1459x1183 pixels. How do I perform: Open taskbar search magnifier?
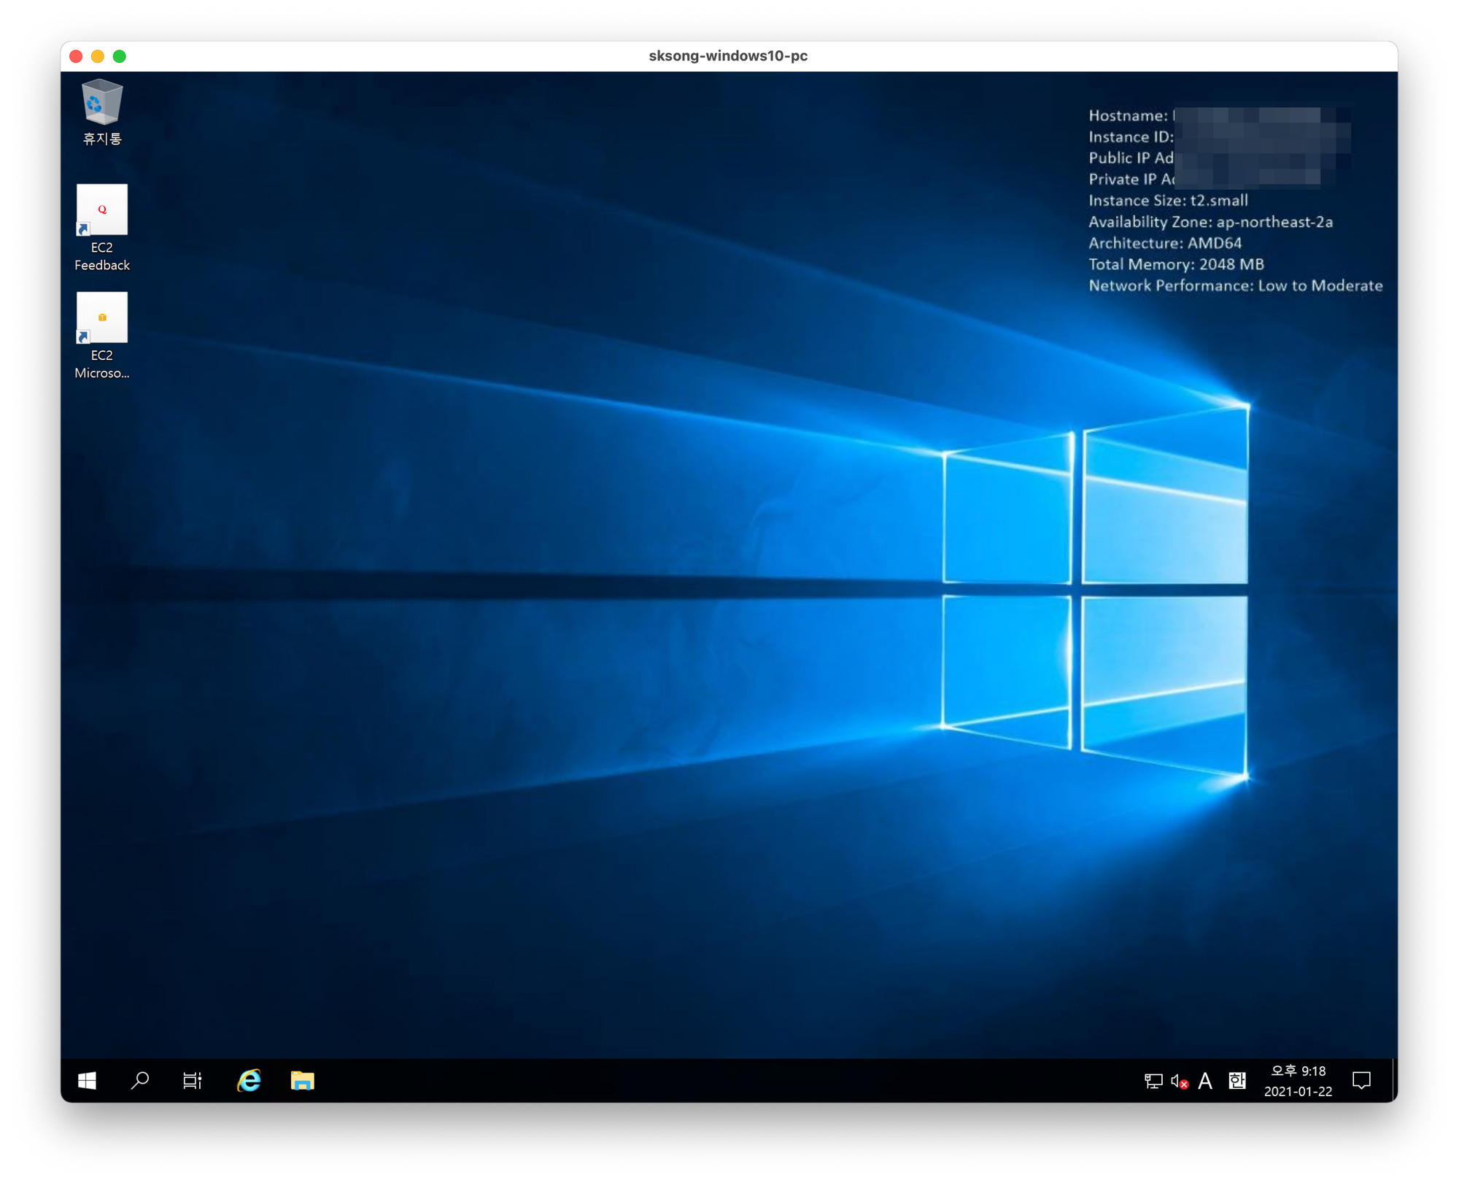coord(140,1081)
